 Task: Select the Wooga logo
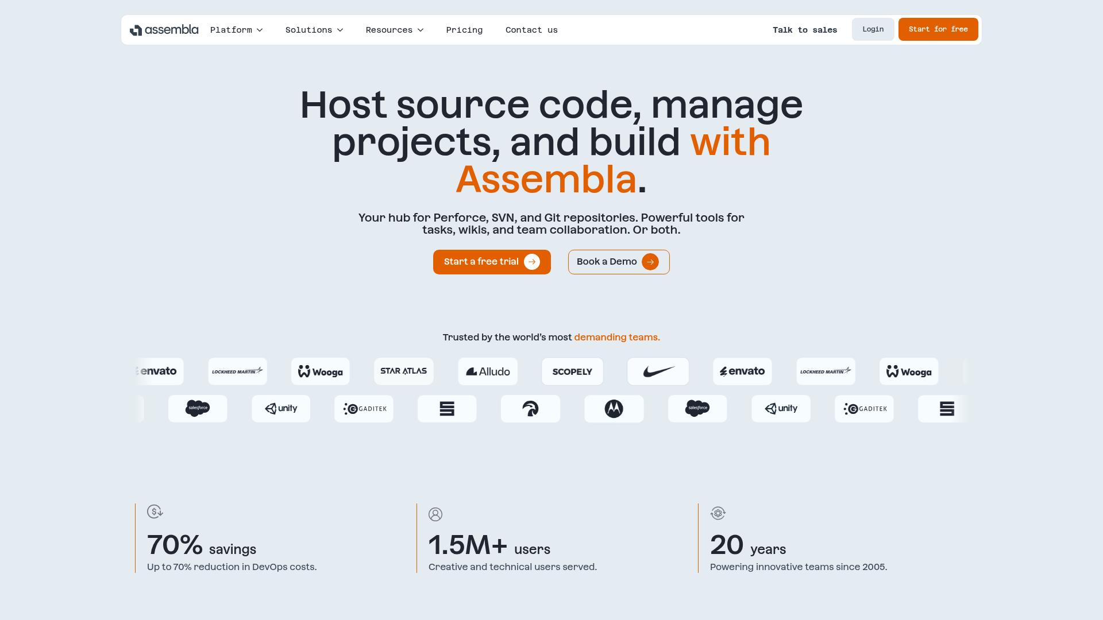pos(320,371)
